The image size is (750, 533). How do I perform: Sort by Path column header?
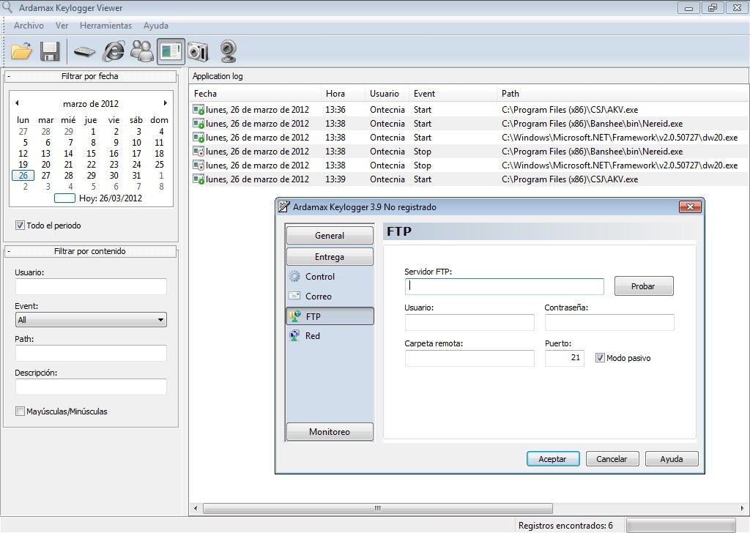point(622,93)
